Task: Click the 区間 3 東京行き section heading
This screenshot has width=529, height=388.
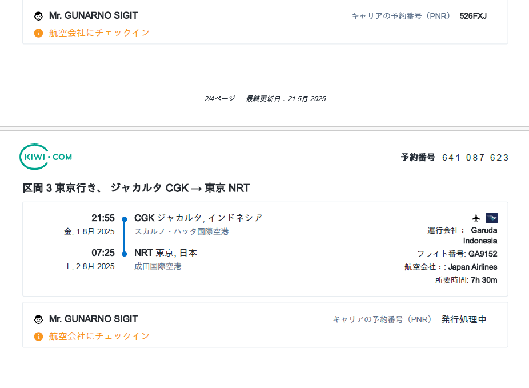Action: pos(136,188)
